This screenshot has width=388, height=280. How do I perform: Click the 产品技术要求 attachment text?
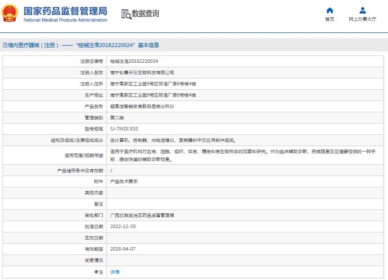click(x=124, y=181)
